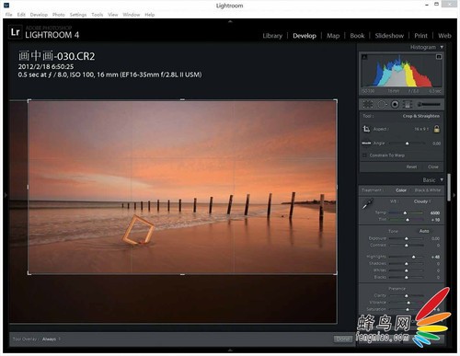Open the Map module
The image size is (460, 356).
point(333,36)
